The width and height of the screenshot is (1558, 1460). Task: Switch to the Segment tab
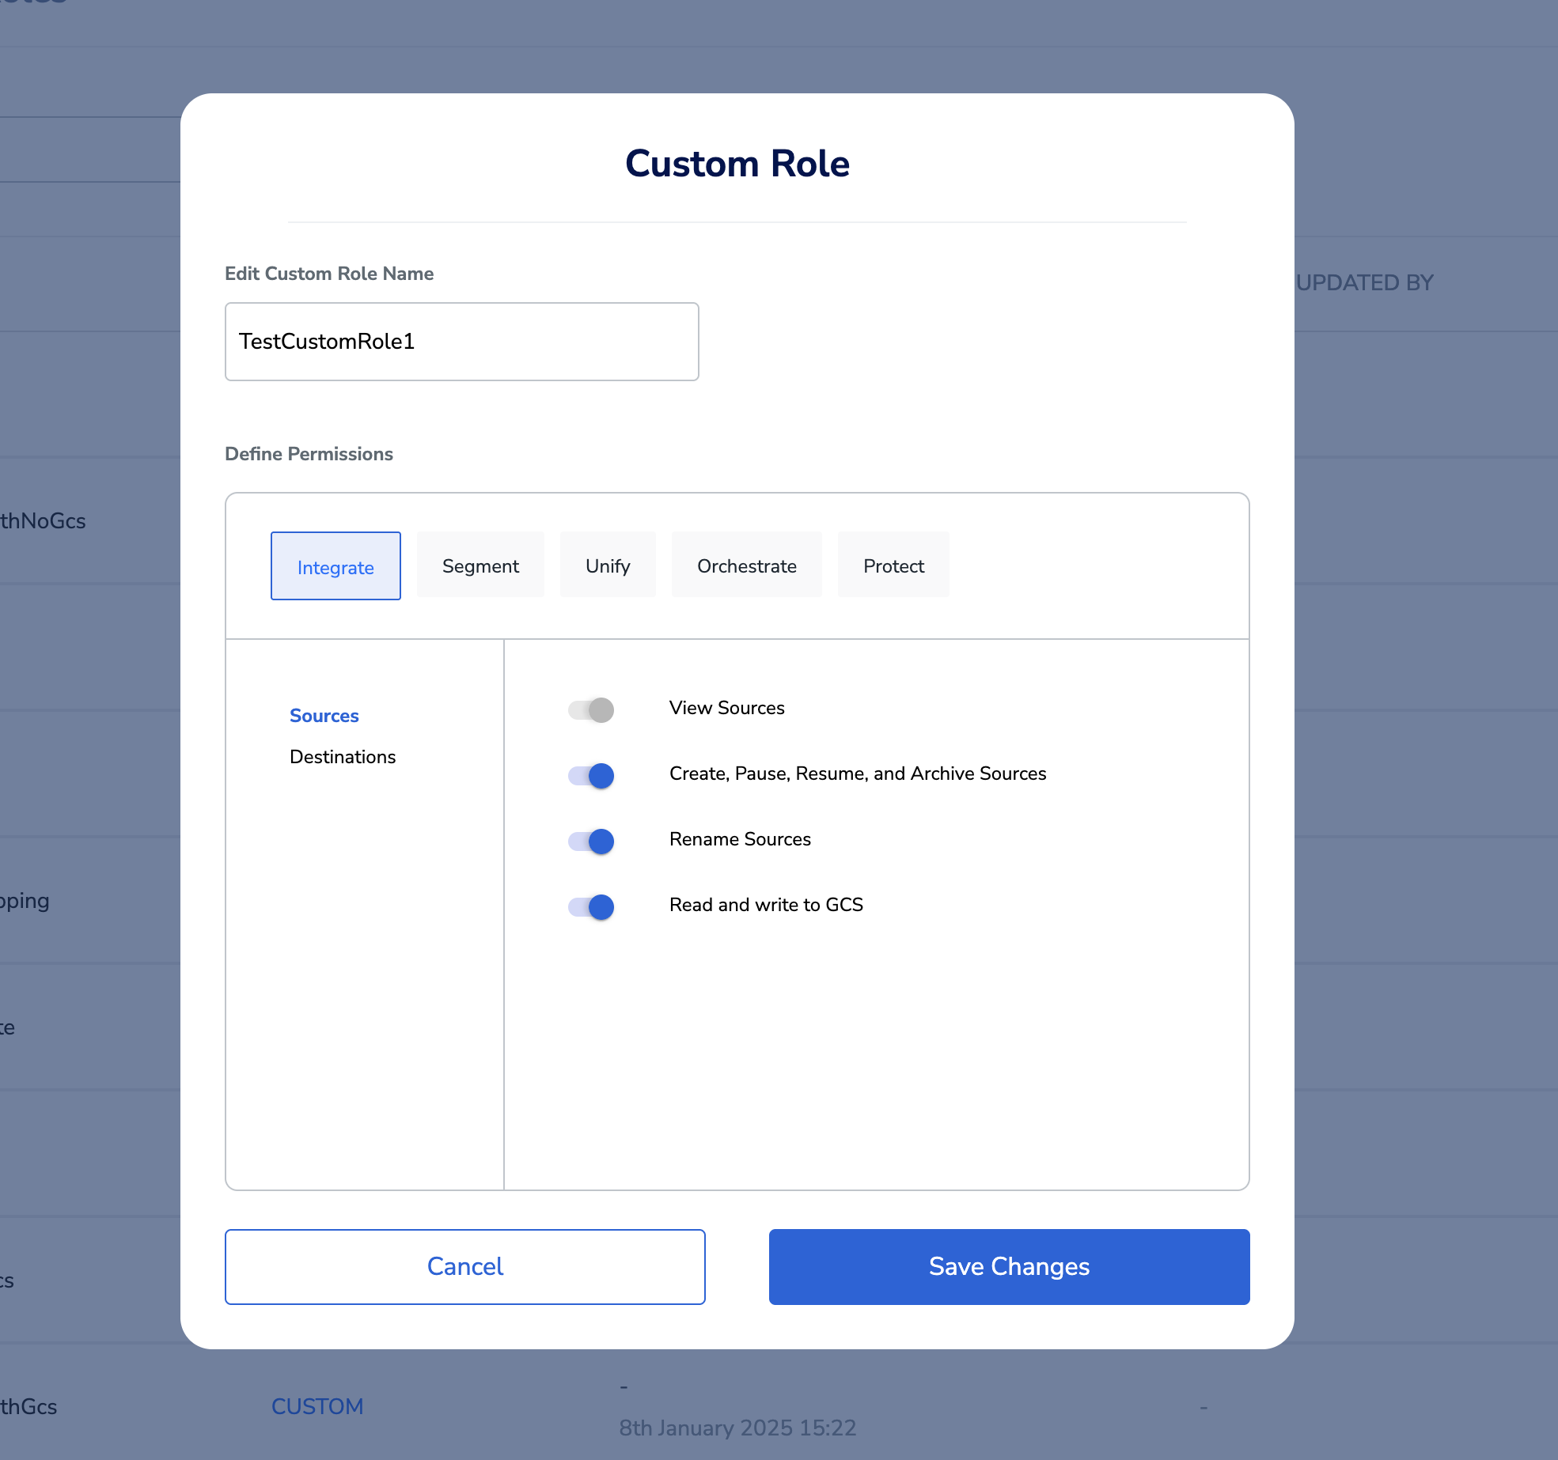tap(480, 565)
